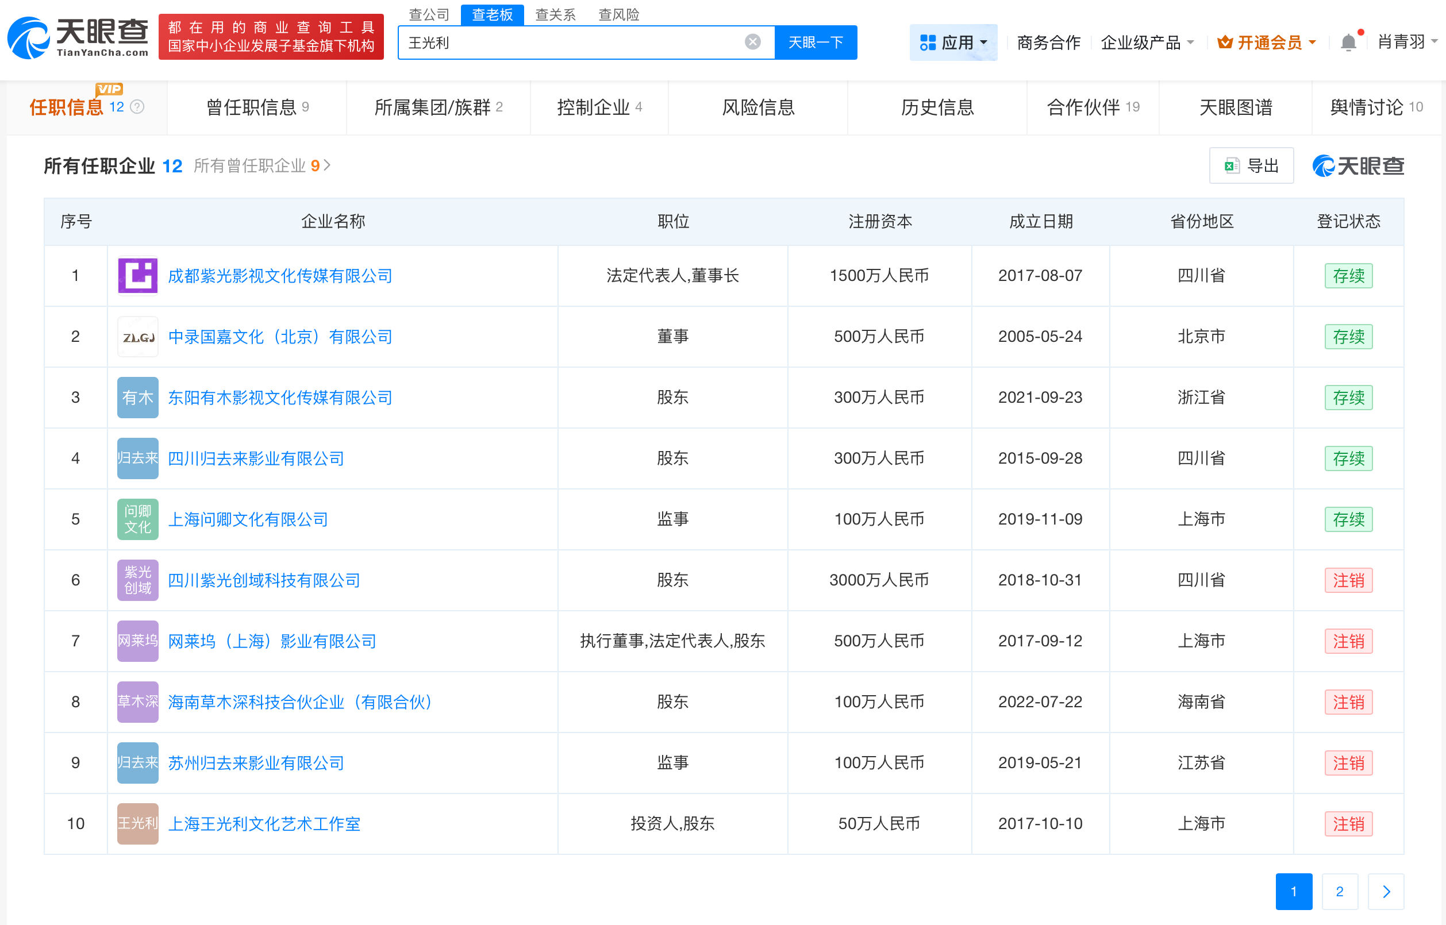Open the notification bell
This screenshot has height=925, width=1446.
coord(1348,42)
